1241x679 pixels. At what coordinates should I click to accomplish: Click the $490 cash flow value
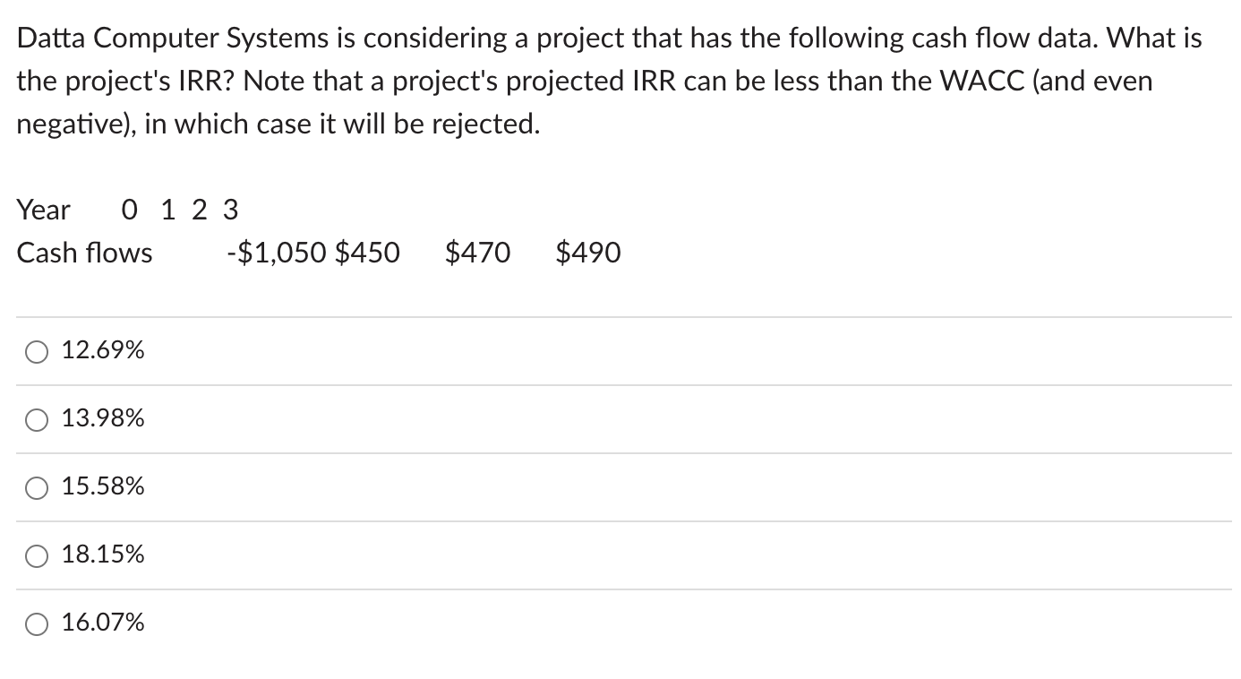click(588, 253)
